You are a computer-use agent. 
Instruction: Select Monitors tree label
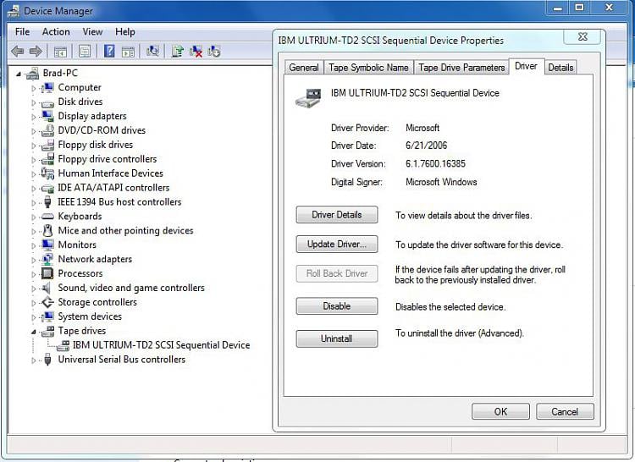77,245
